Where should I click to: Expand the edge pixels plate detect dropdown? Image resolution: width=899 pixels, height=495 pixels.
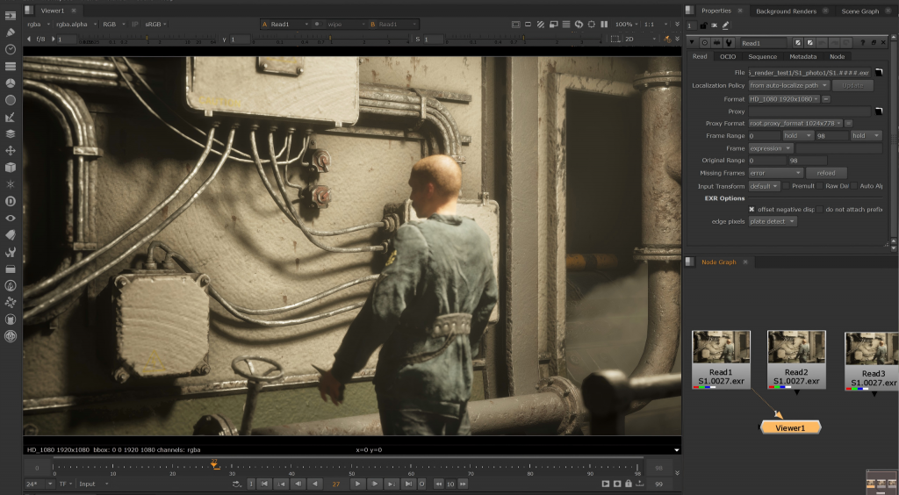[x=773, y=221]
